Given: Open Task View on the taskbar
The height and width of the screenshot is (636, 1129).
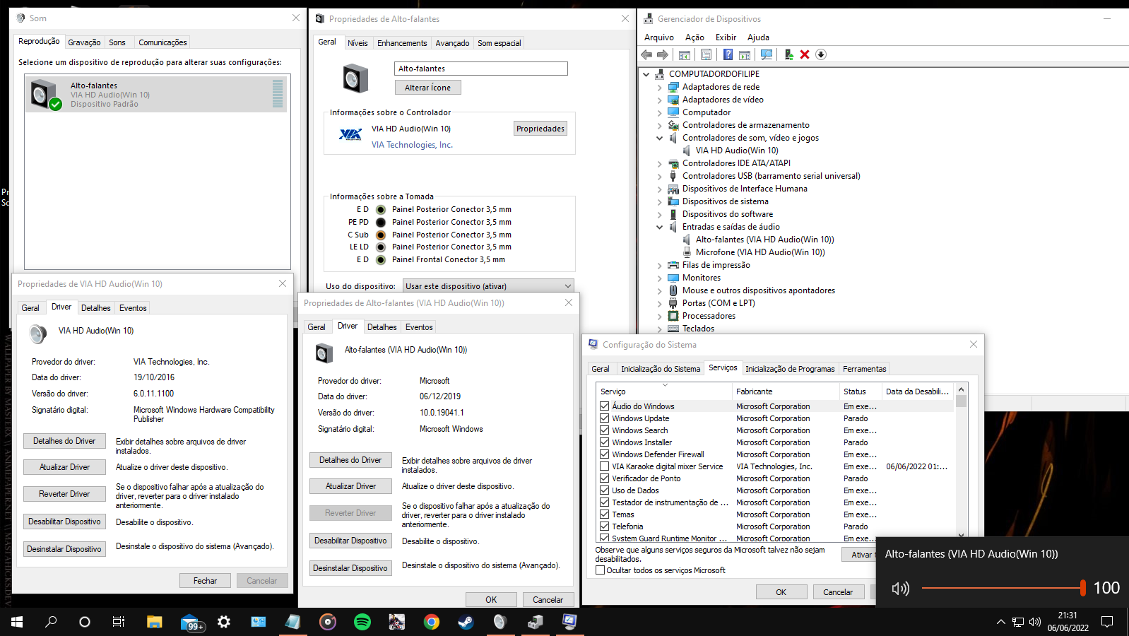Looking at the screenshot, I should 119,622.
